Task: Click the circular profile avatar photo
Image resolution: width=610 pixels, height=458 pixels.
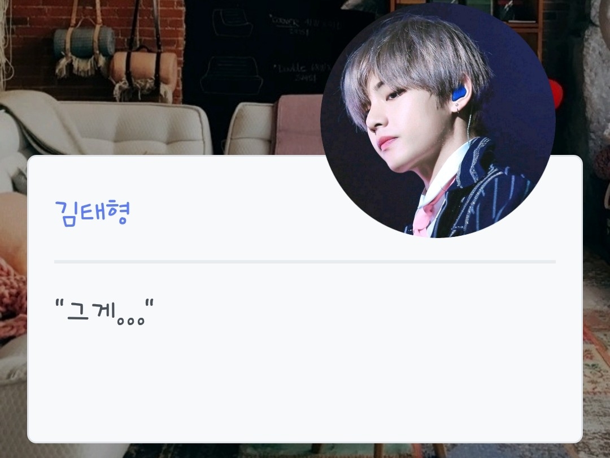Action: [438, 120]
